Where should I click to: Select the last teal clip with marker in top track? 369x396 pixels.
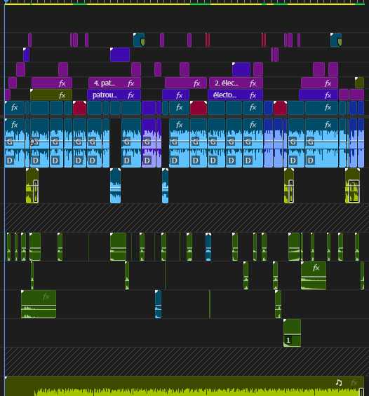click(x=336, y=40)
